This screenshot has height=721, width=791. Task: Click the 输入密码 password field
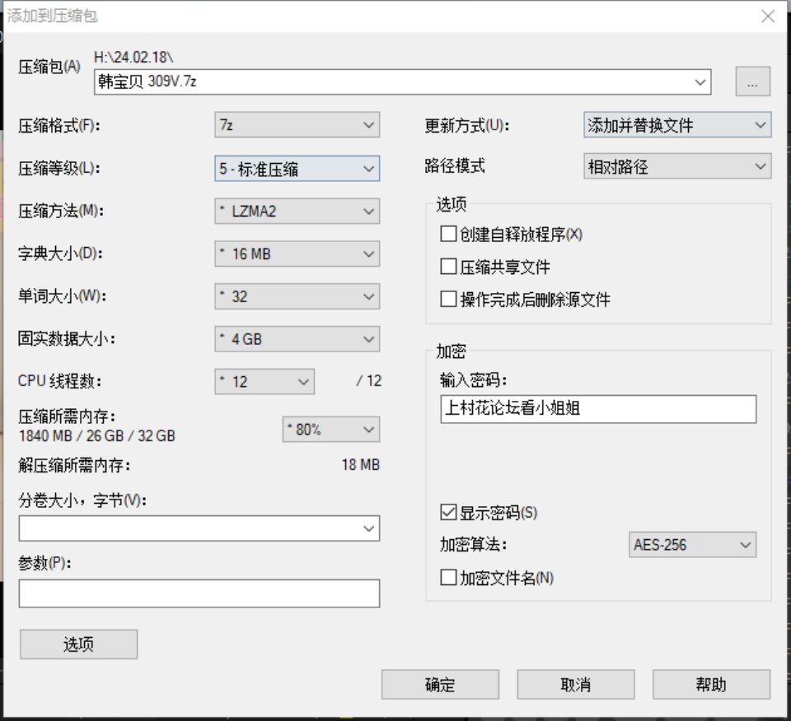(598, 409)
